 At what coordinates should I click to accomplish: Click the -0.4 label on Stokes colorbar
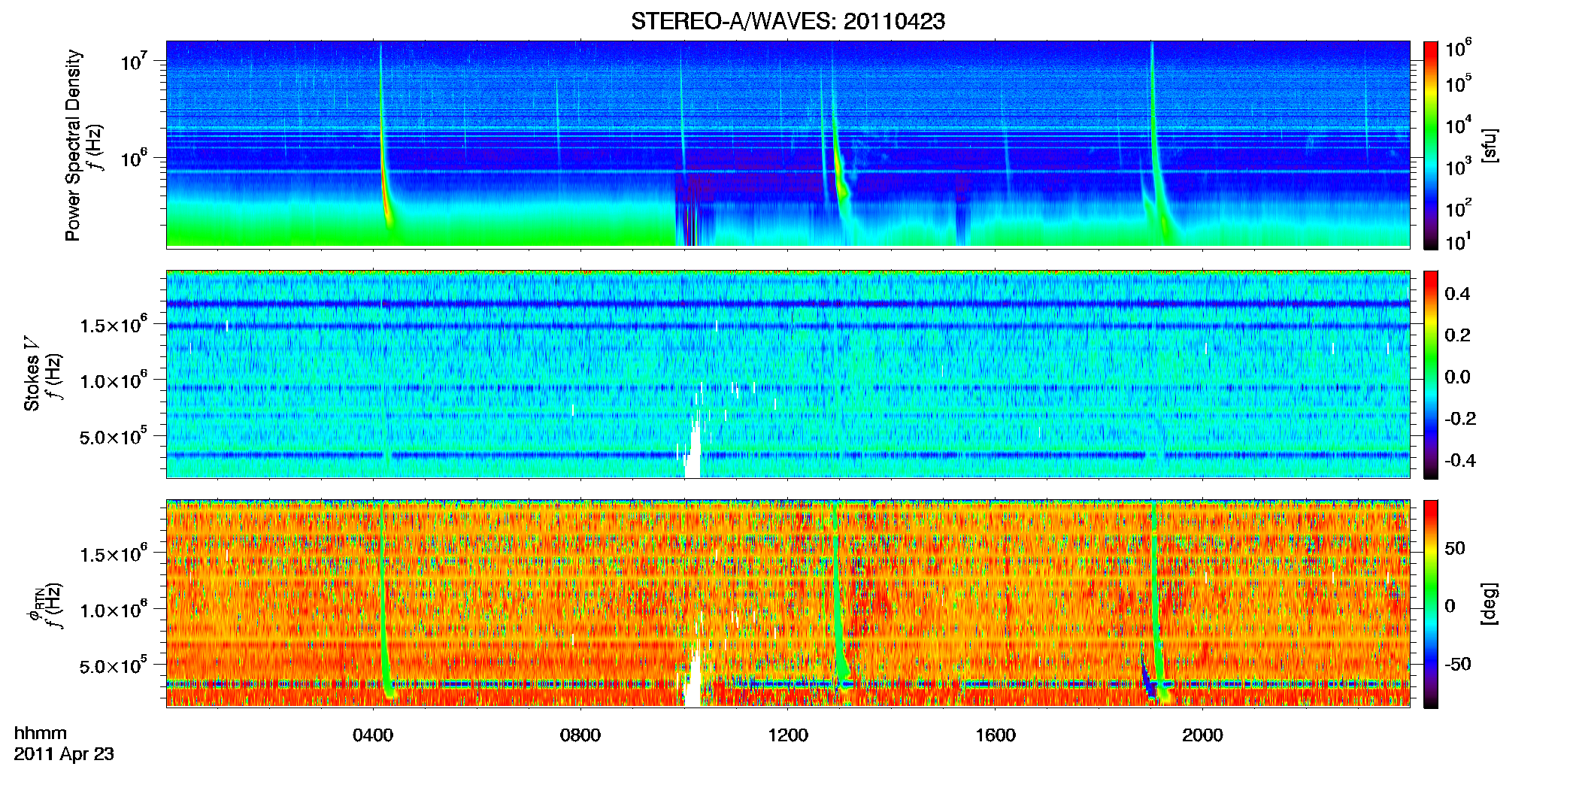click(1460, 460)
